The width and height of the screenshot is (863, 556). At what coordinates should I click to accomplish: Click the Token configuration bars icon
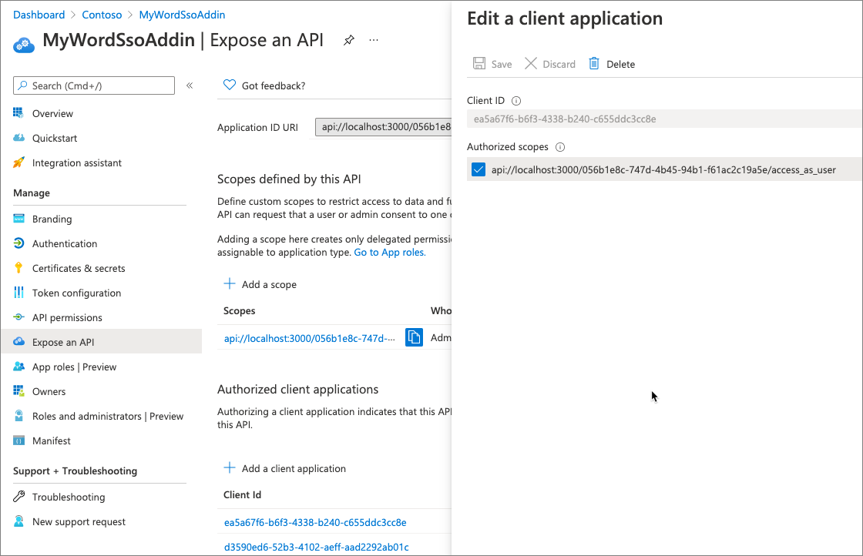[18, 292]
